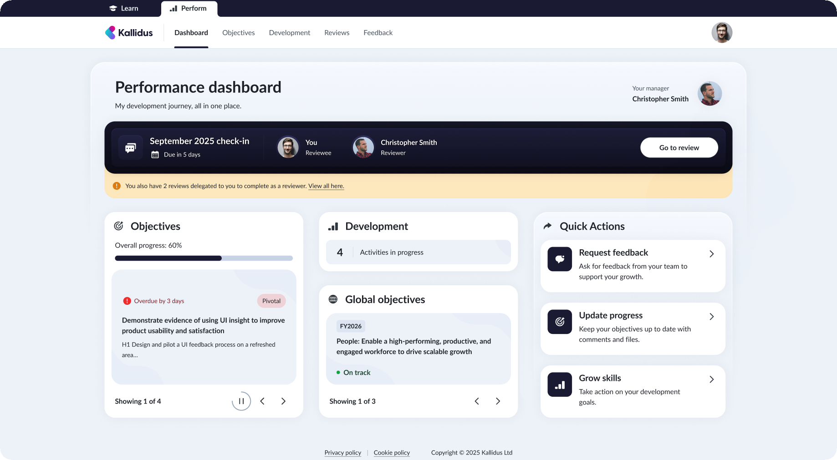Show next objective in Objectives card

pyautogui.click(x=283, y=401)
